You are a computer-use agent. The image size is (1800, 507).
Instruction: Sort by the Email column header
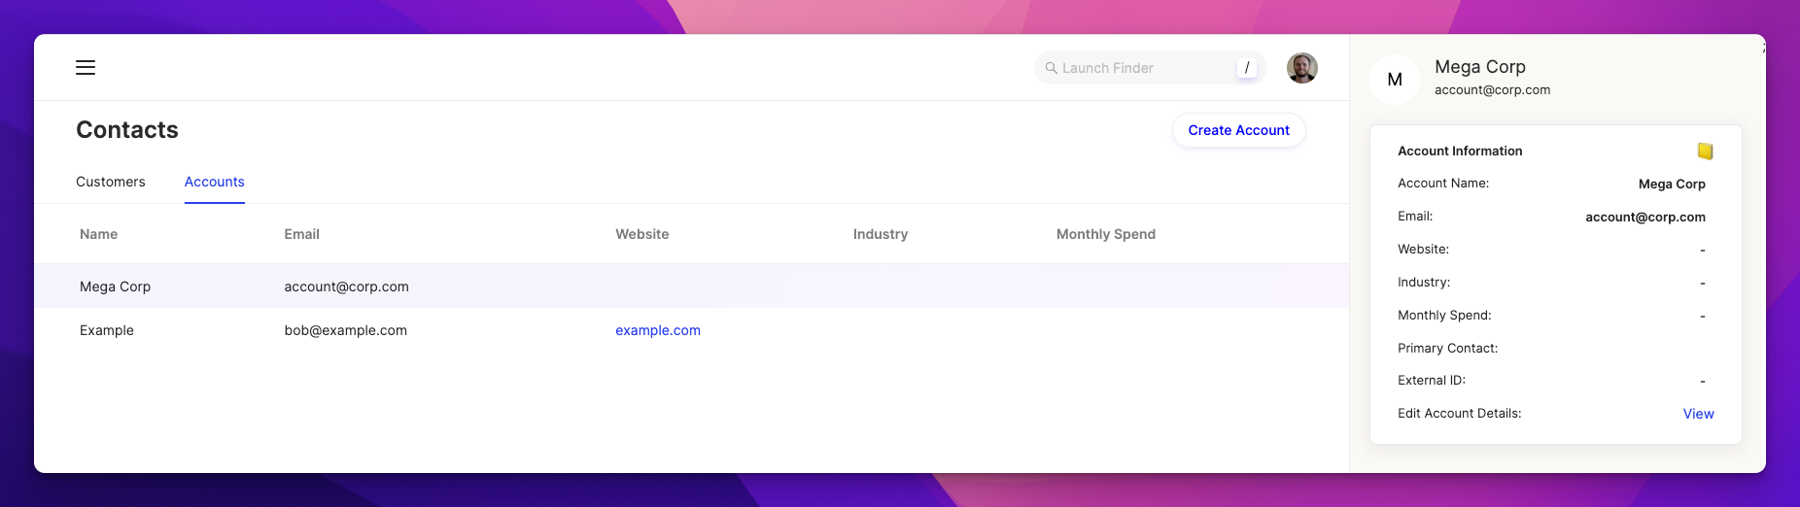[x=301, y=234]
